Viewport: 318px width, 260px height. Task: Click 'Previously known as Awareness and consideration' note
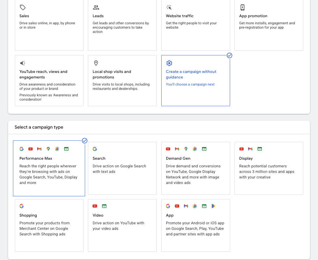(x=49, y=97)
